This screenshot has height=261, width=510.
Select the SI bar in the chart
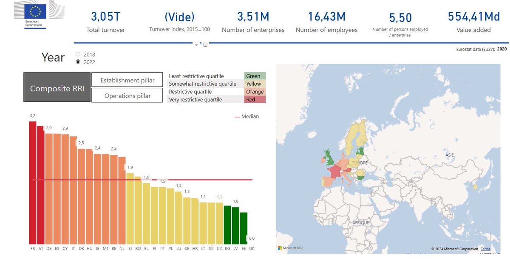click(x=130, y=208)
